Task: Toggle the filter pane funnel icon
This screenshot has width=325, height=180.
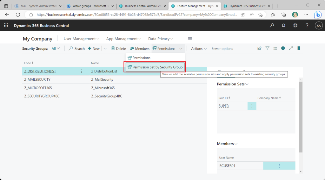Action: pos(267,48)
